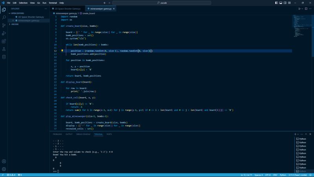Screen dimensions: 314x177
Task: Open the Accounts icon in the activity bar
Action: point(4,161)
